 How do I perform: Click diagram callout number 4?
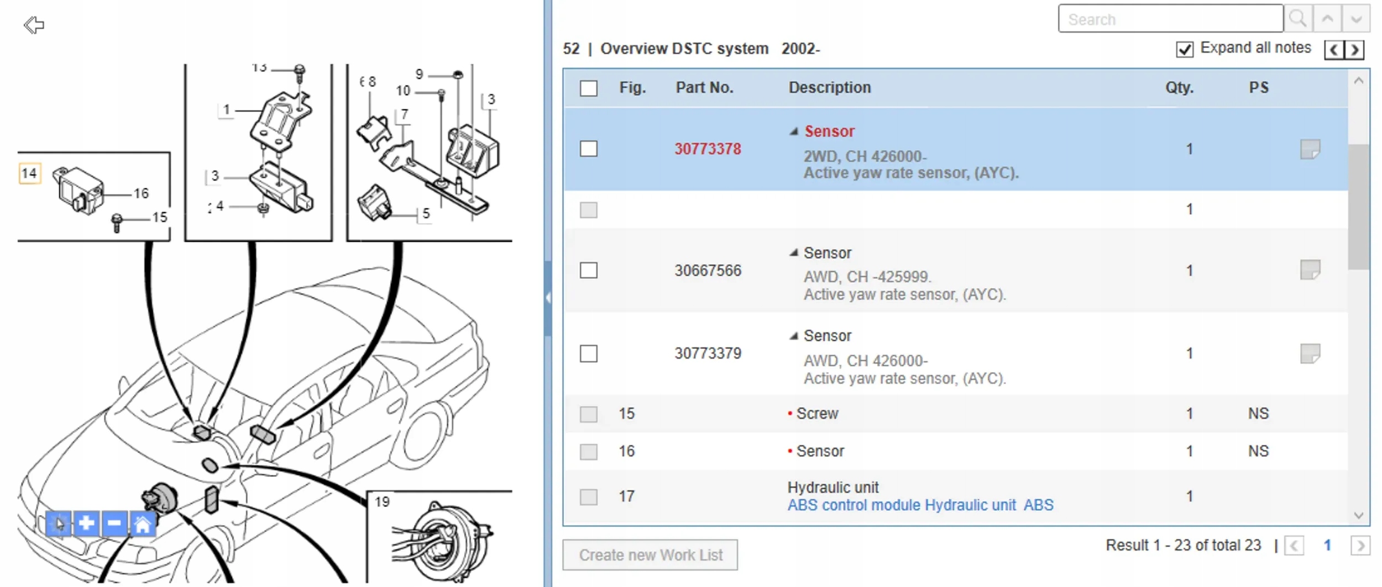point(219,206)
